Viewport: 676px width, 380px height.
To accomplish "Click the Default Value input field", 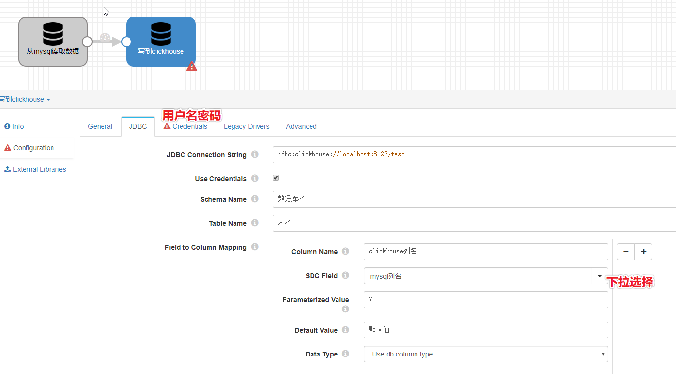I will click(x=486, y=330).
